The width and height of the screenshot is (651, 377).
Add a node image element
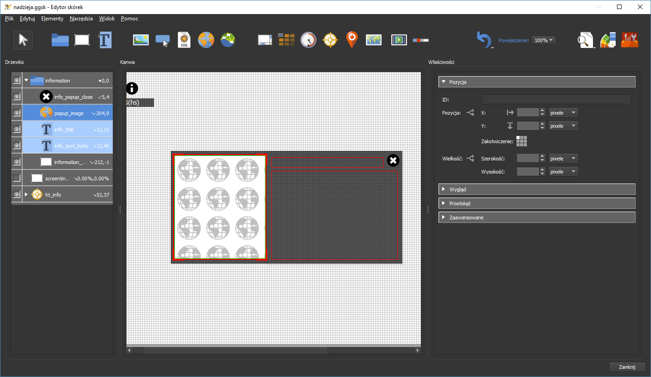(228, 40)
